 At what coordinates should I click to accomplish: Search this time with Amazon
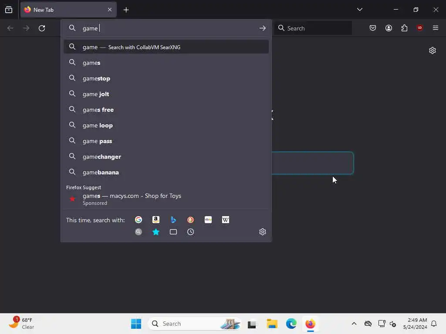click(156, 220)
